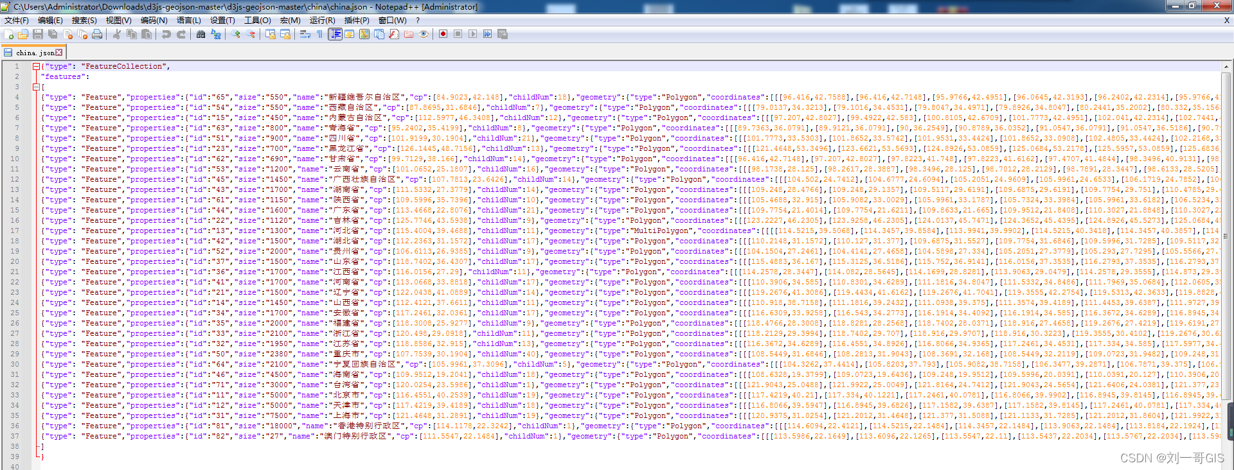Zoom in with the magnifier plus icon
This screenshot has width=1234, height=470.
[x=236, y=34]
